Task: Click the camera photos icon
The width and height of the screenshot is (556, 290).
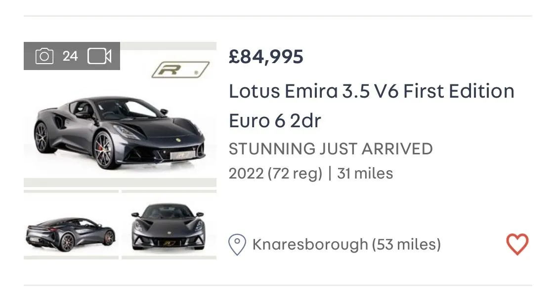Action: pyautogui.click(x=44, y=56)
